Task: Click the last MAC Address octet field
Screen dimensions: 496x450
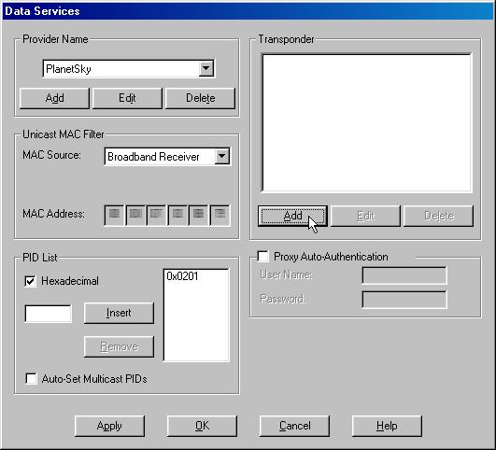Action: point(220,216)
